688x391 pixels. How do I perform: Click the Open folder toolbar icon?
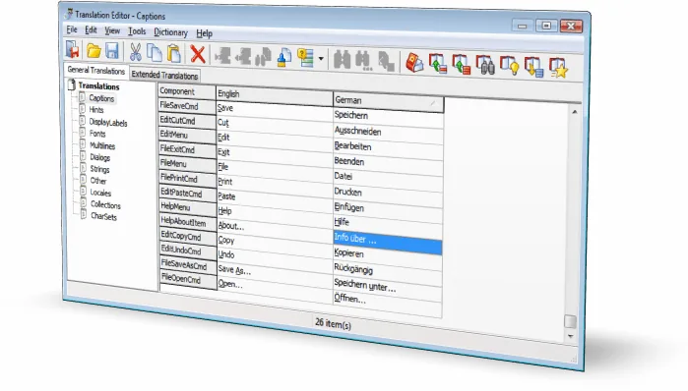pyautogui.click(x=94, y=51)
